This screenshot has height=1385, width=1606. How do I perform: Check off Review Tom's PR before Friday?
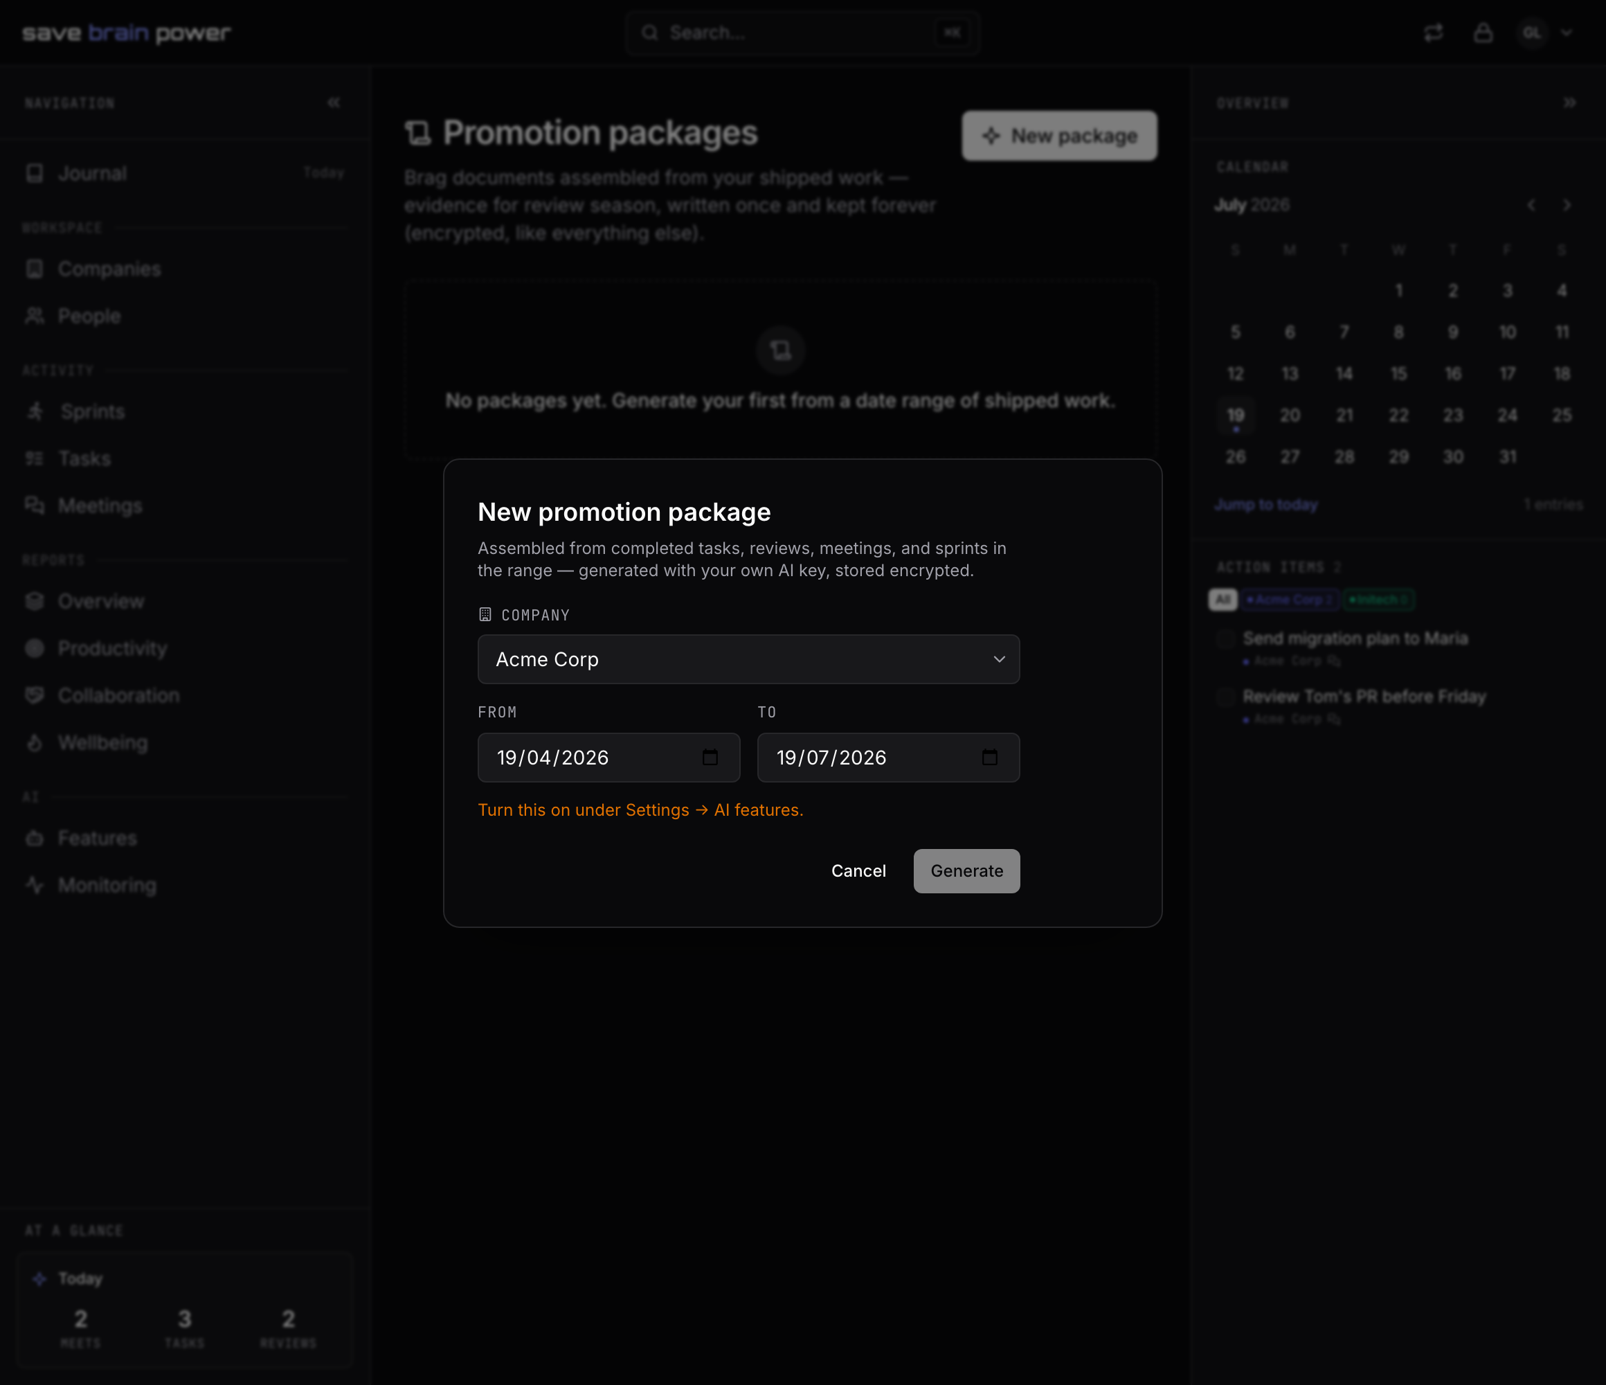pyautogui.click(x=1225, y=697)
